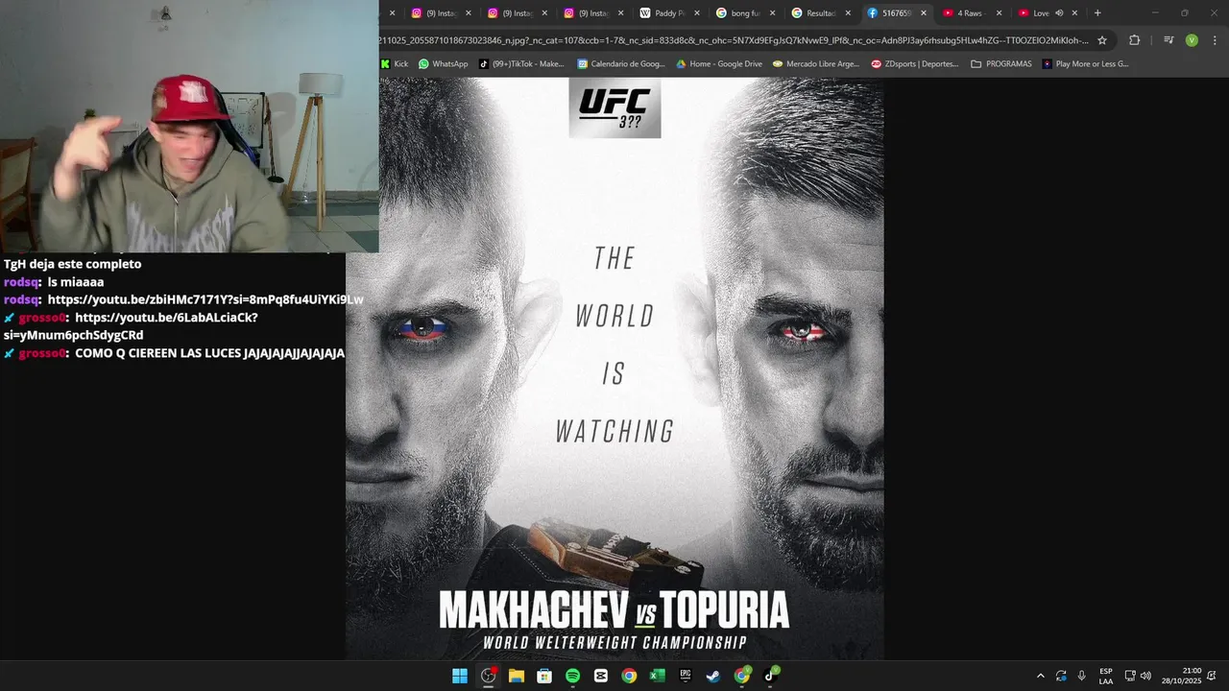Screen dimensions: 1229x691
Task: Show hidden system tray icons
Action: [x=1040, y=676]
